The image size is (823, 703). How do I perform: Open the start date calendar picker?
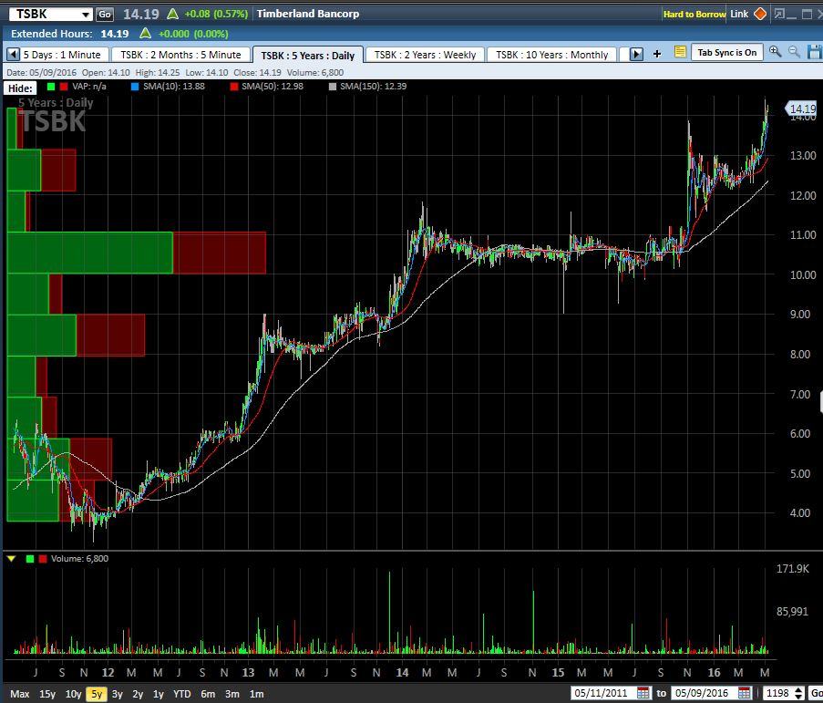(643, 693)
